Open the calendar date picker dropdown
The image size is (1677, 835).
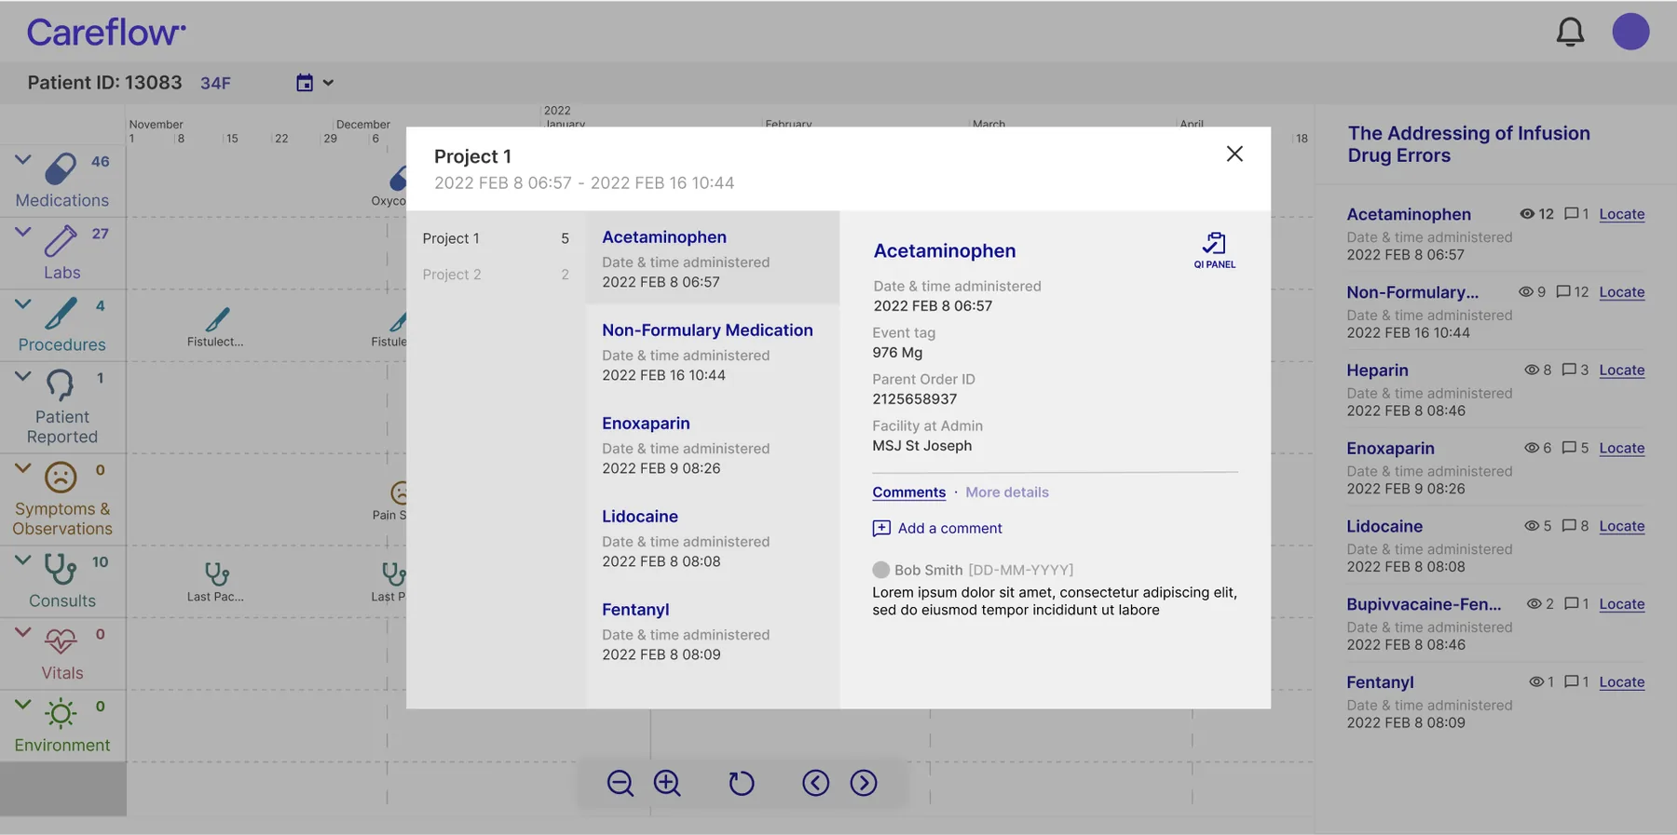coord(315,83)
